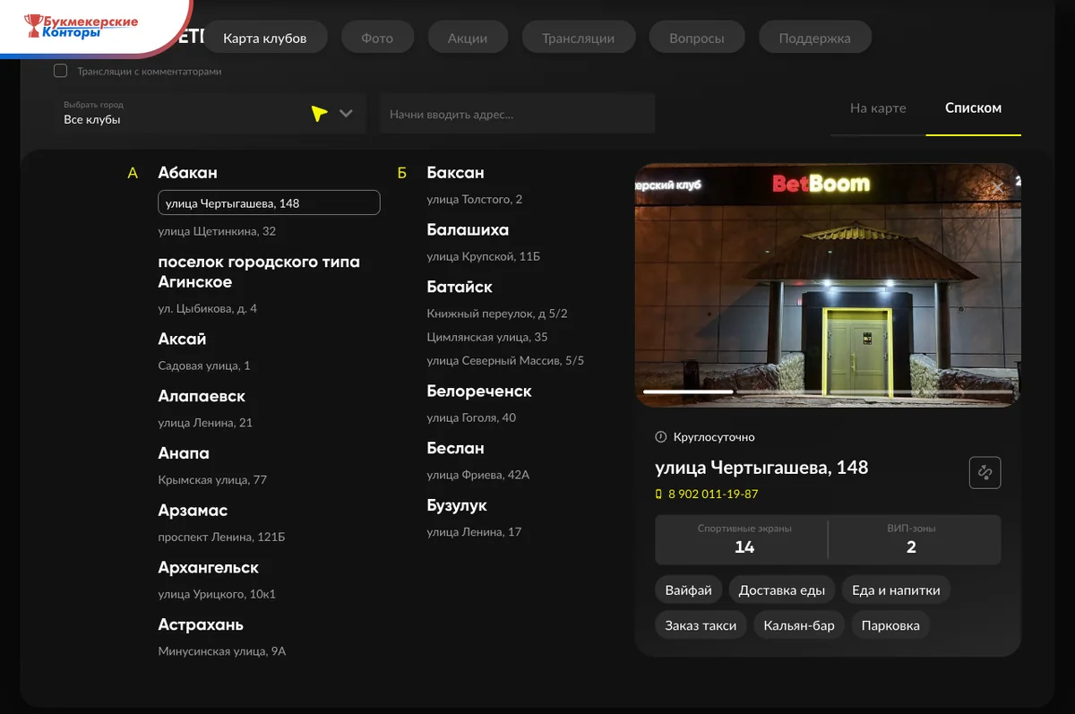
Task: Open проспект Ленина, 121Б in Арзамас
Action: pyautogui.click(x=221, y=538)
